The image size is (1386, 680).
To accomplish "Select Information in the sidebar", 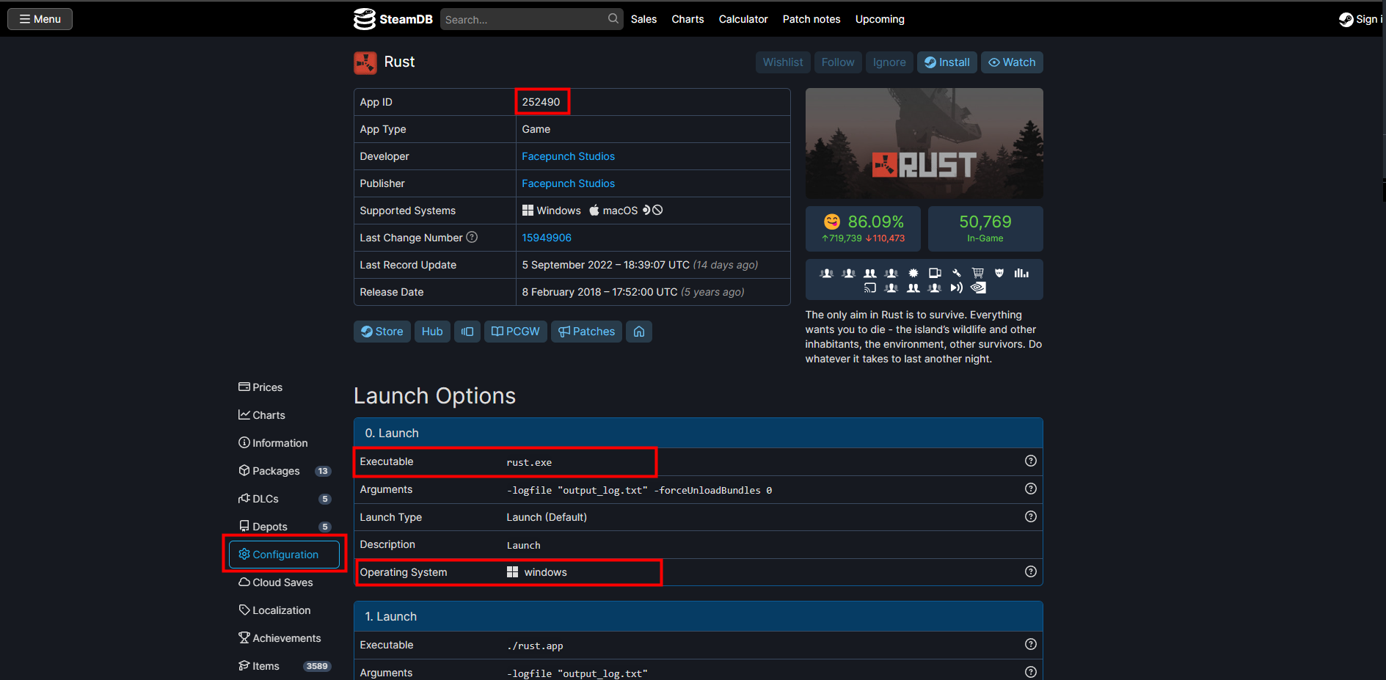I will 284,443.
